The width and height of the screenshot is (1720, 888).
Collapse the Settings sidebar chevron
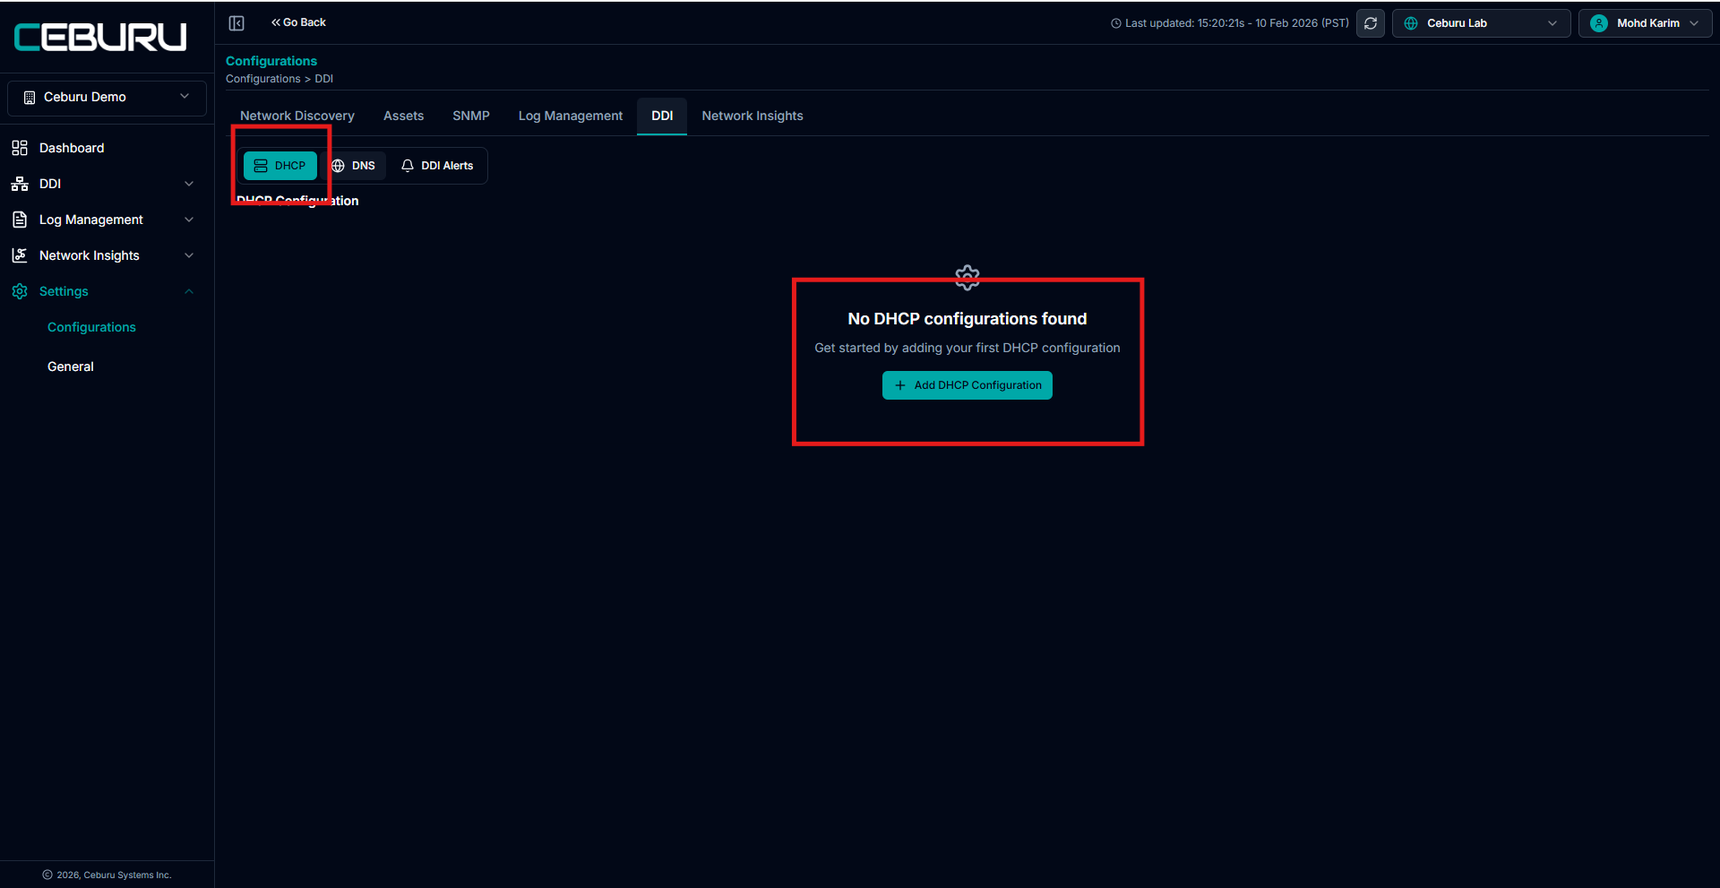click(189, 291)
